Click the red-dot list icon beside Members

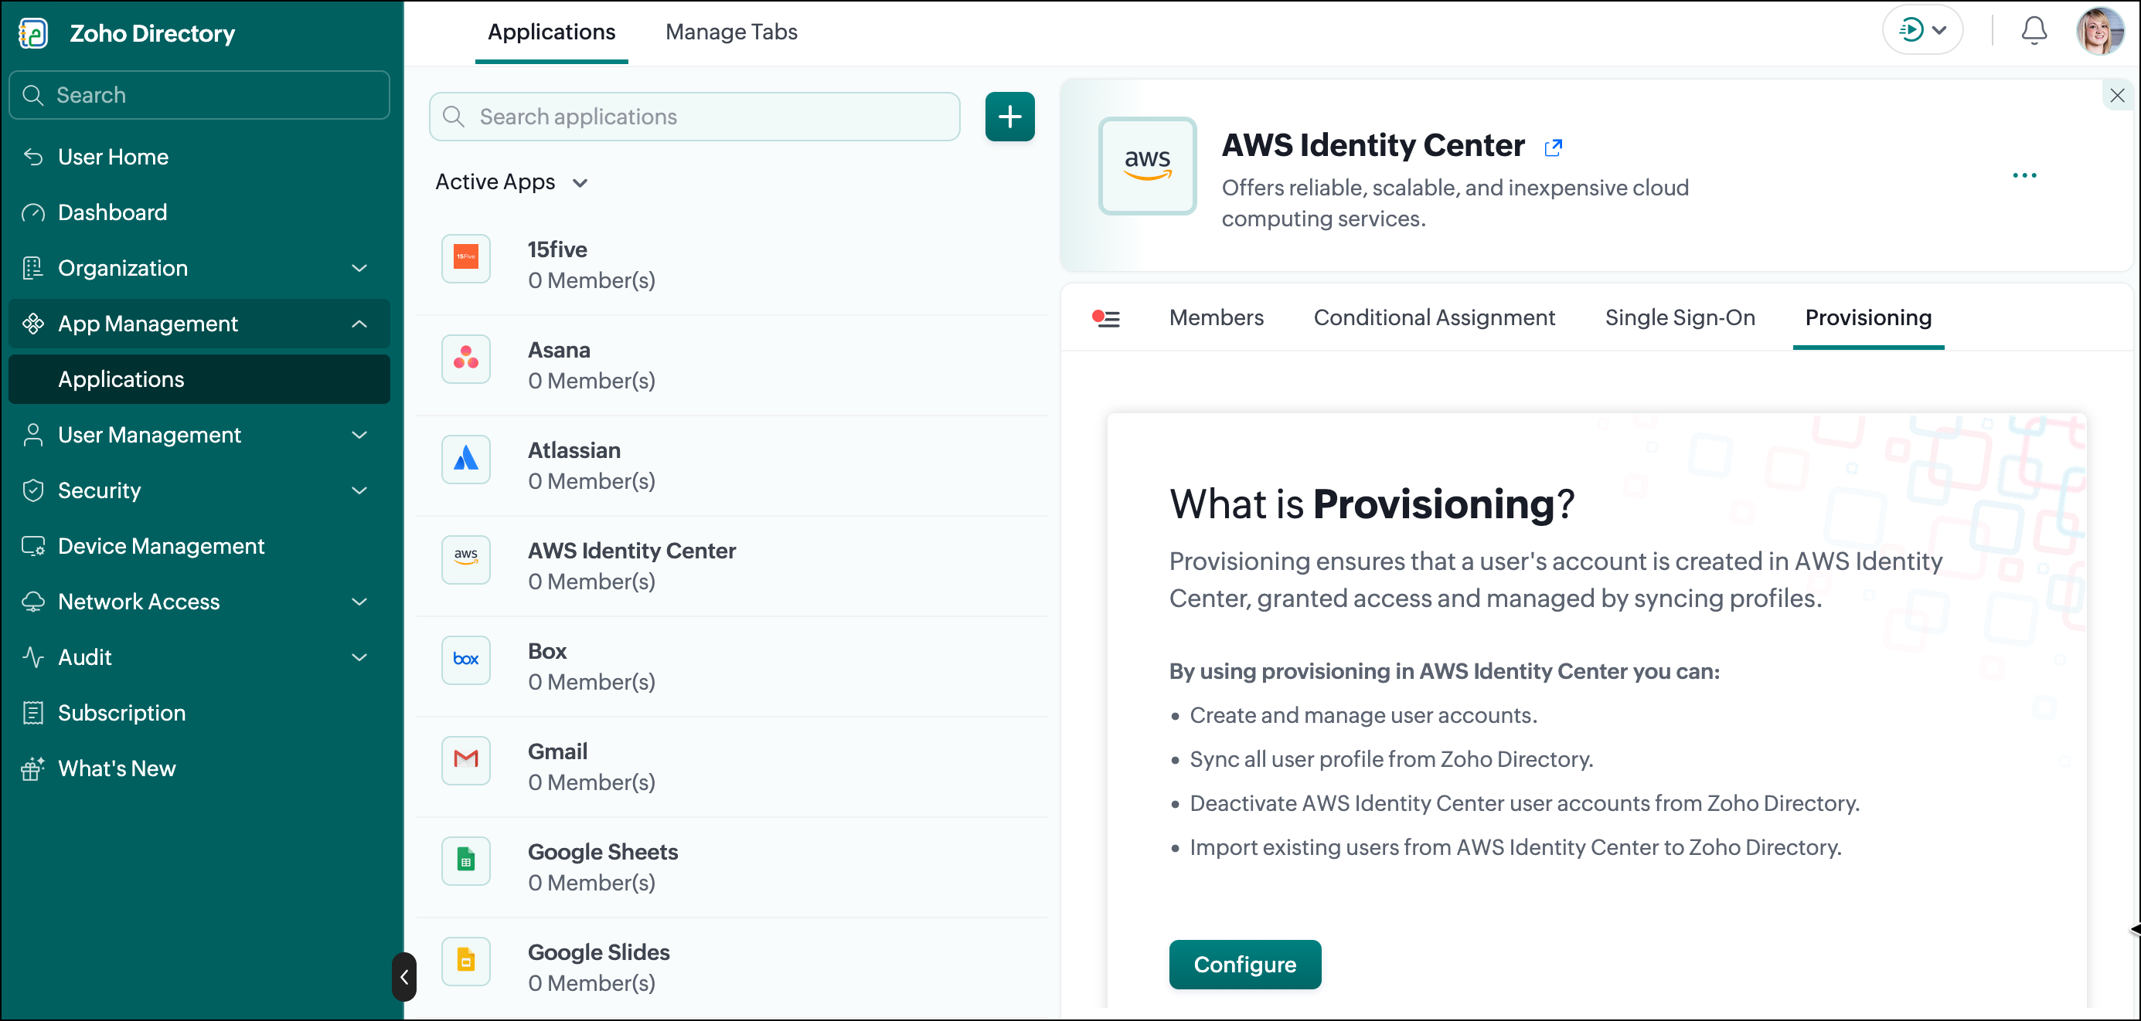coord(1105,318)
